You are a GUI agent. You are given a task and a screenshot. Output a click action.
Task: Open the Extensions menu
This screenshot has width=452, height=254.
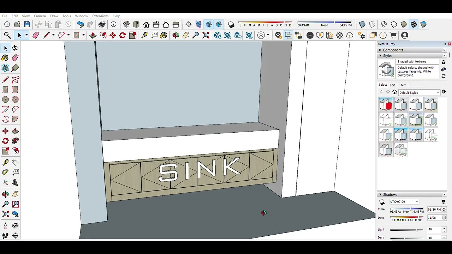100,16
